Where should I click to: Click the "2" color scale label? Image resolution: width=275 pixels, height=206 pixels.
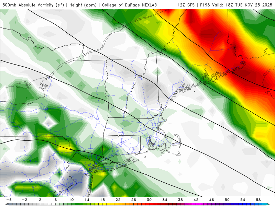pos(40,200)
